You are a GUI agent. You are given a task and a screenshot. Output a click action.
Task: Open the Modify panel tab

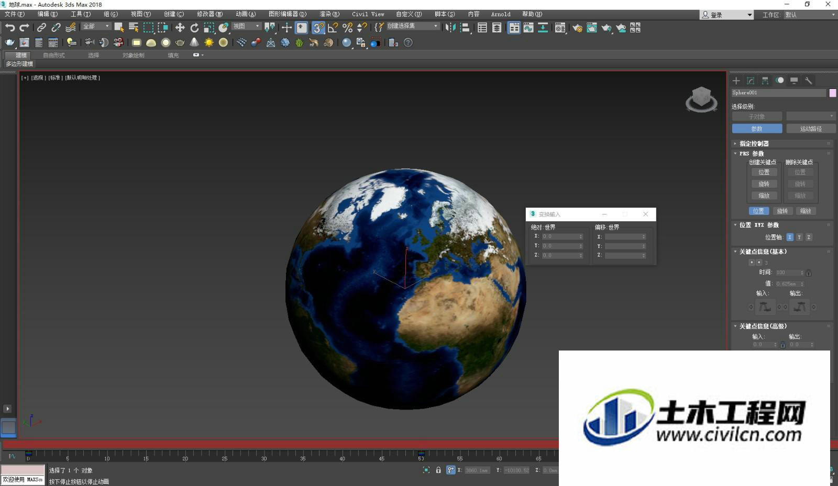pyautogui.click(x=751, y=81)
